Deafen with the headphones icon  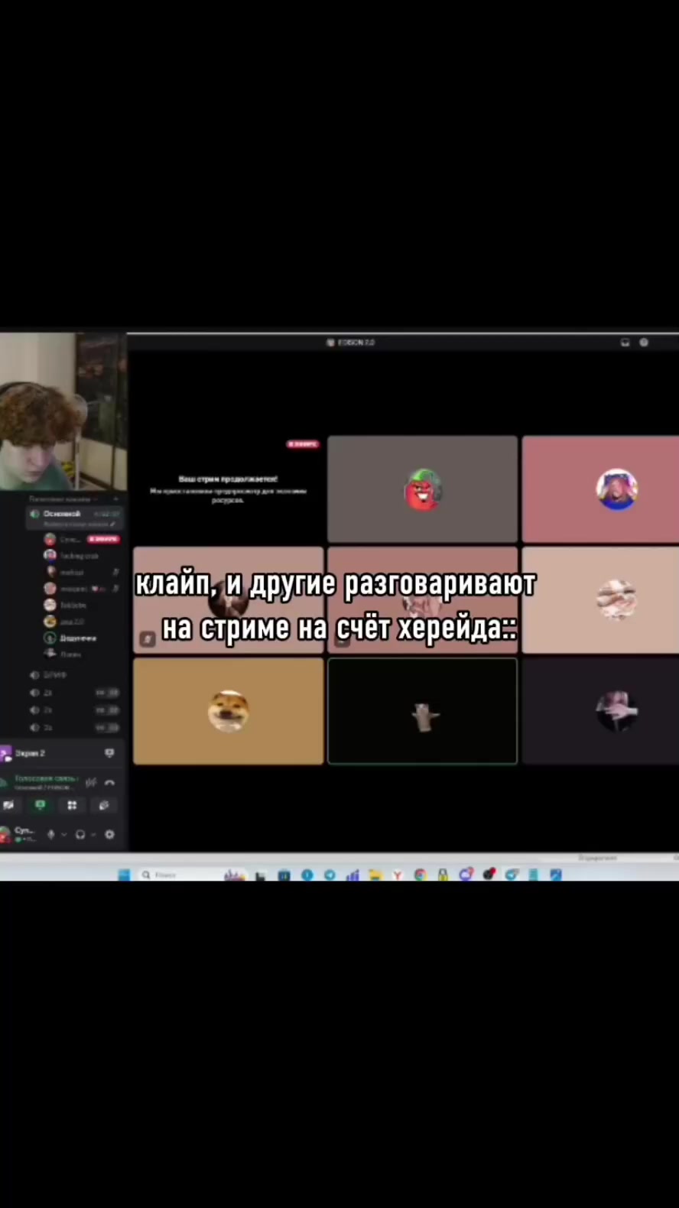click(x=80, y=834)
